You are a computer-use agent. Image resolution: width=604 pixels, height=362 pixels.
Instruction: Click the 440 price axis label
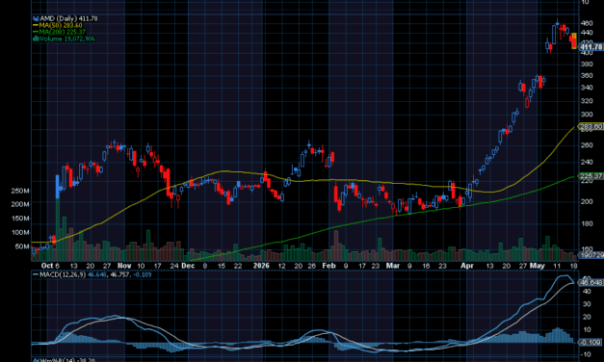click(587, 33)
